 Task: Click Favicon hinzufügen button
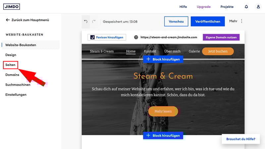pos(107,37)
